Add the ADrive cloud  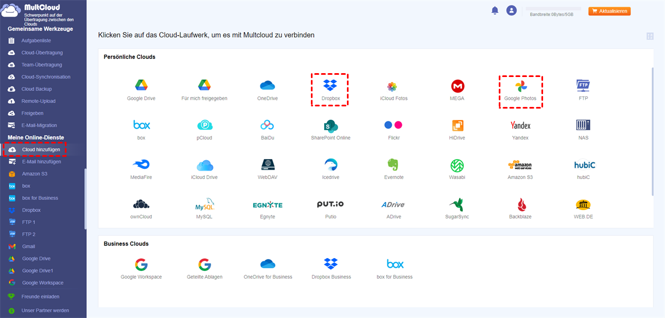pyautogui.click(x=393, y=204)
